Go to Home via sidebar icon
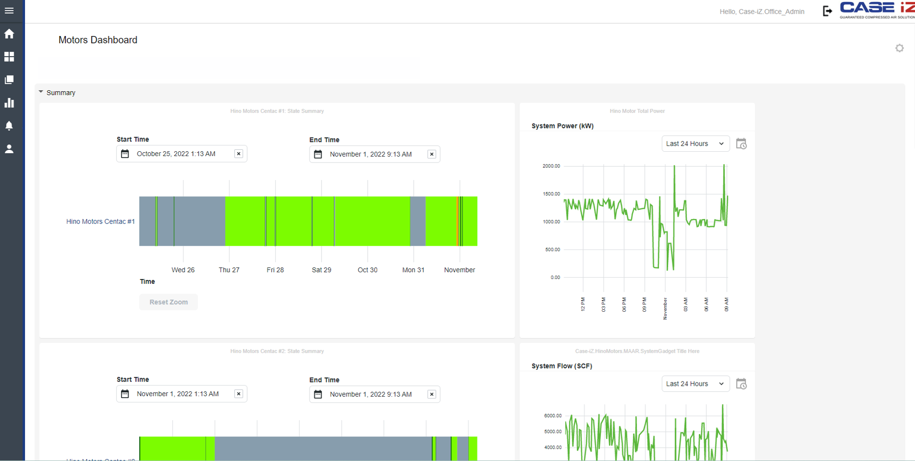The image size is (915, 461). 9,34
